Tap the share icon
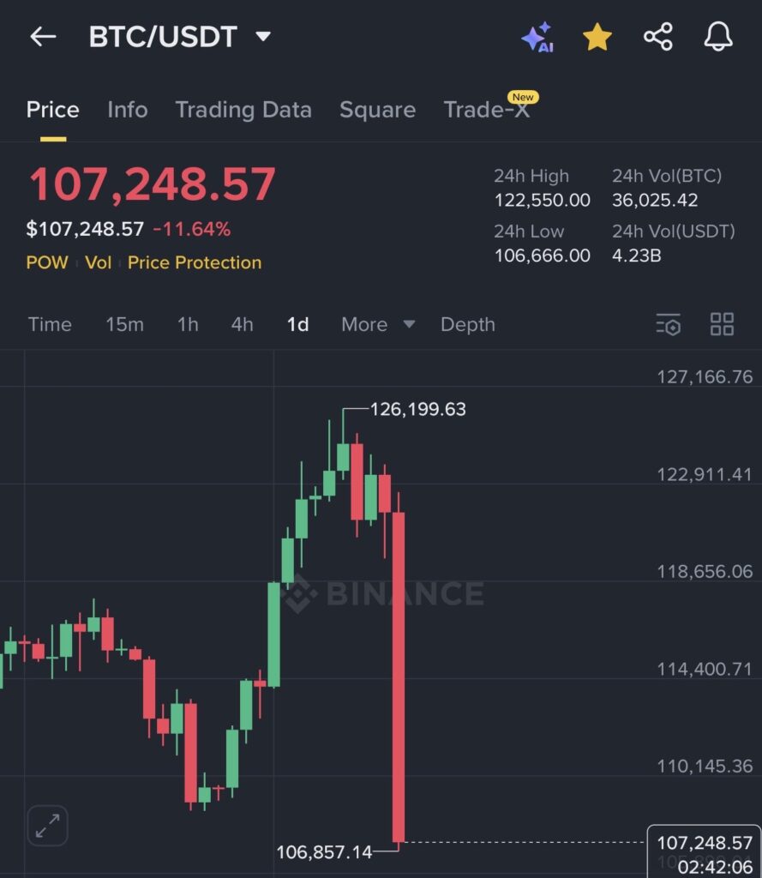The height and width of the screenshot is (878, 762). point(657,37)
